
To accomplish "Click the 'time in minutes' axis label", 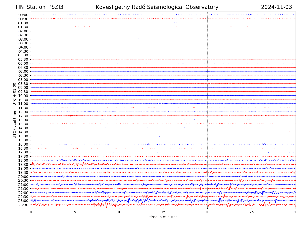I will [163, 217].
